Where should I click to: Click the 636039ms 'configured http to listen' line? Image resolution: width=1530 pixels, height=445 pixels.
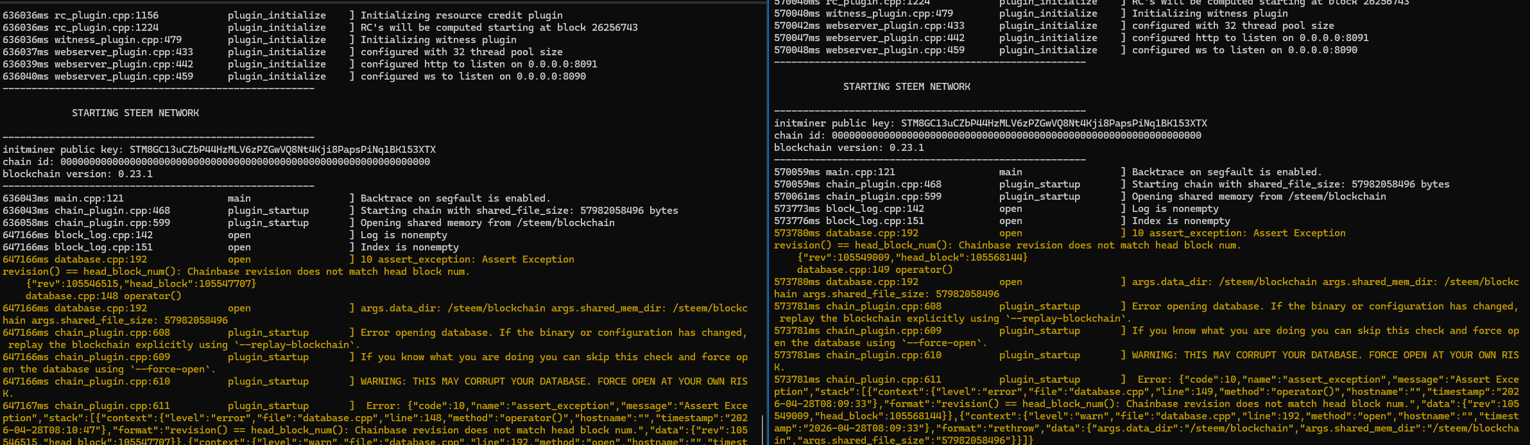[300, 64]
